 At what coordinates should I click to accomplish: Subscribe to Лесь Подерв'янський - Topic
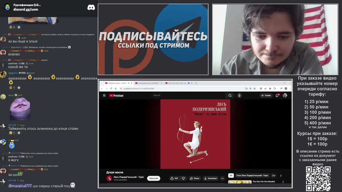[154, 178]
